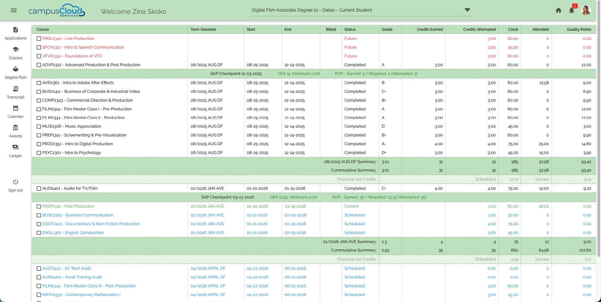
Task: Expand the Digital Film Associate Degree dropdown
Action: (467, 10)
